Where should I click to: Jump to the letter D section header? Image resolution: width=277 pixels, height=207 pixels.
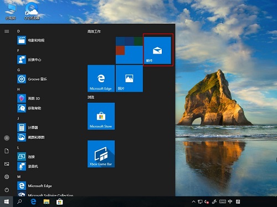tap(18, 31)
